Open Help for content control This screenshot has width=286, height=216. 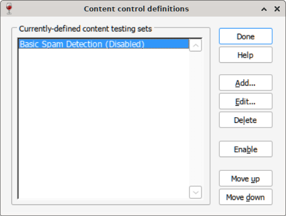pos(245,55)
